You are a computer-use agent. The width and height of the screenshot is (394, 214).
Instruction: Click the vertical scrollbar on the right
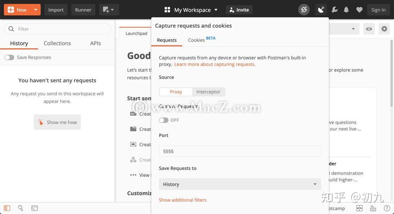point(392,73)
